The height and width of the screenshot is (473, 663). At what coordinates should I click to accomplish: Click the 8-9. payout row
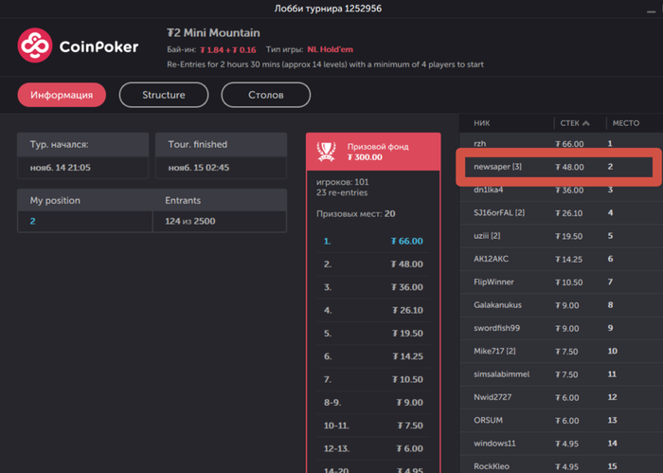373,403
